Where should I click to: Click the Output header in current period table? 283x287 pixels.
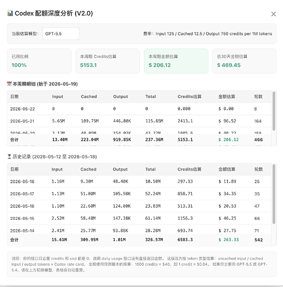120,96
